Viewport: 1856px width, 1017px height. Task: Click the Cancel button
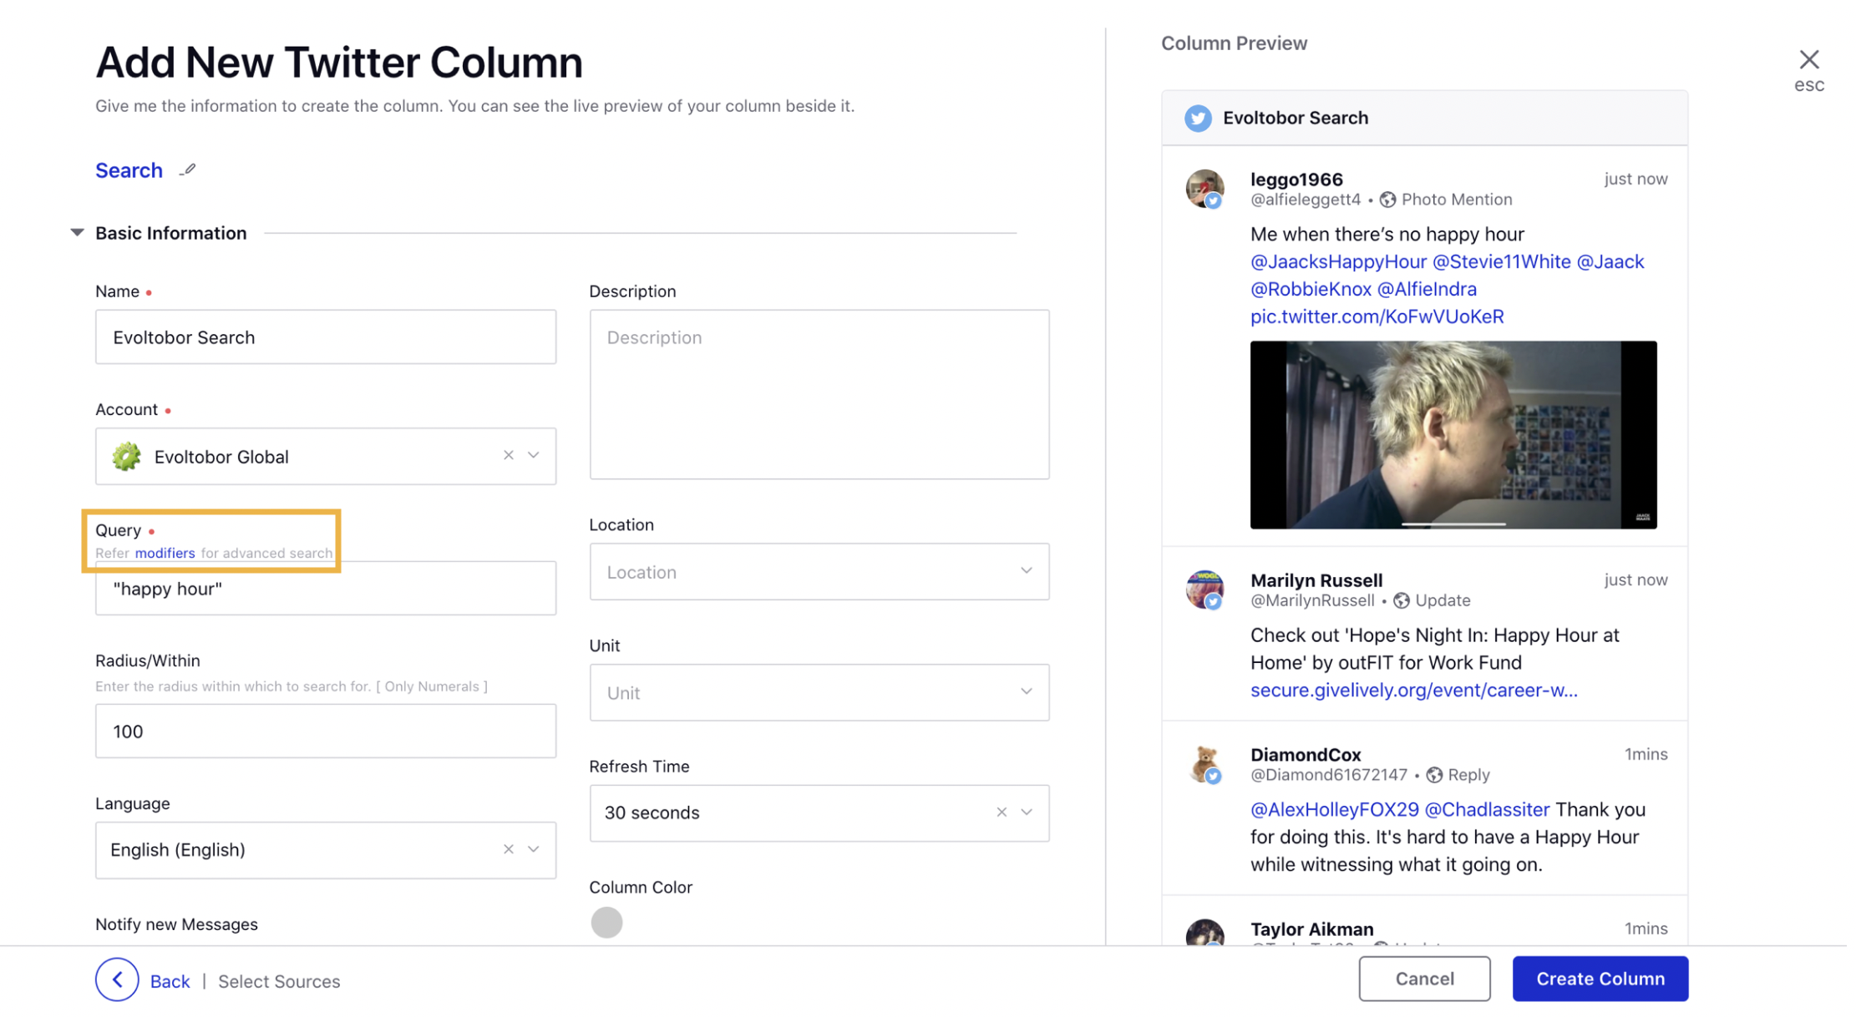1424,979
